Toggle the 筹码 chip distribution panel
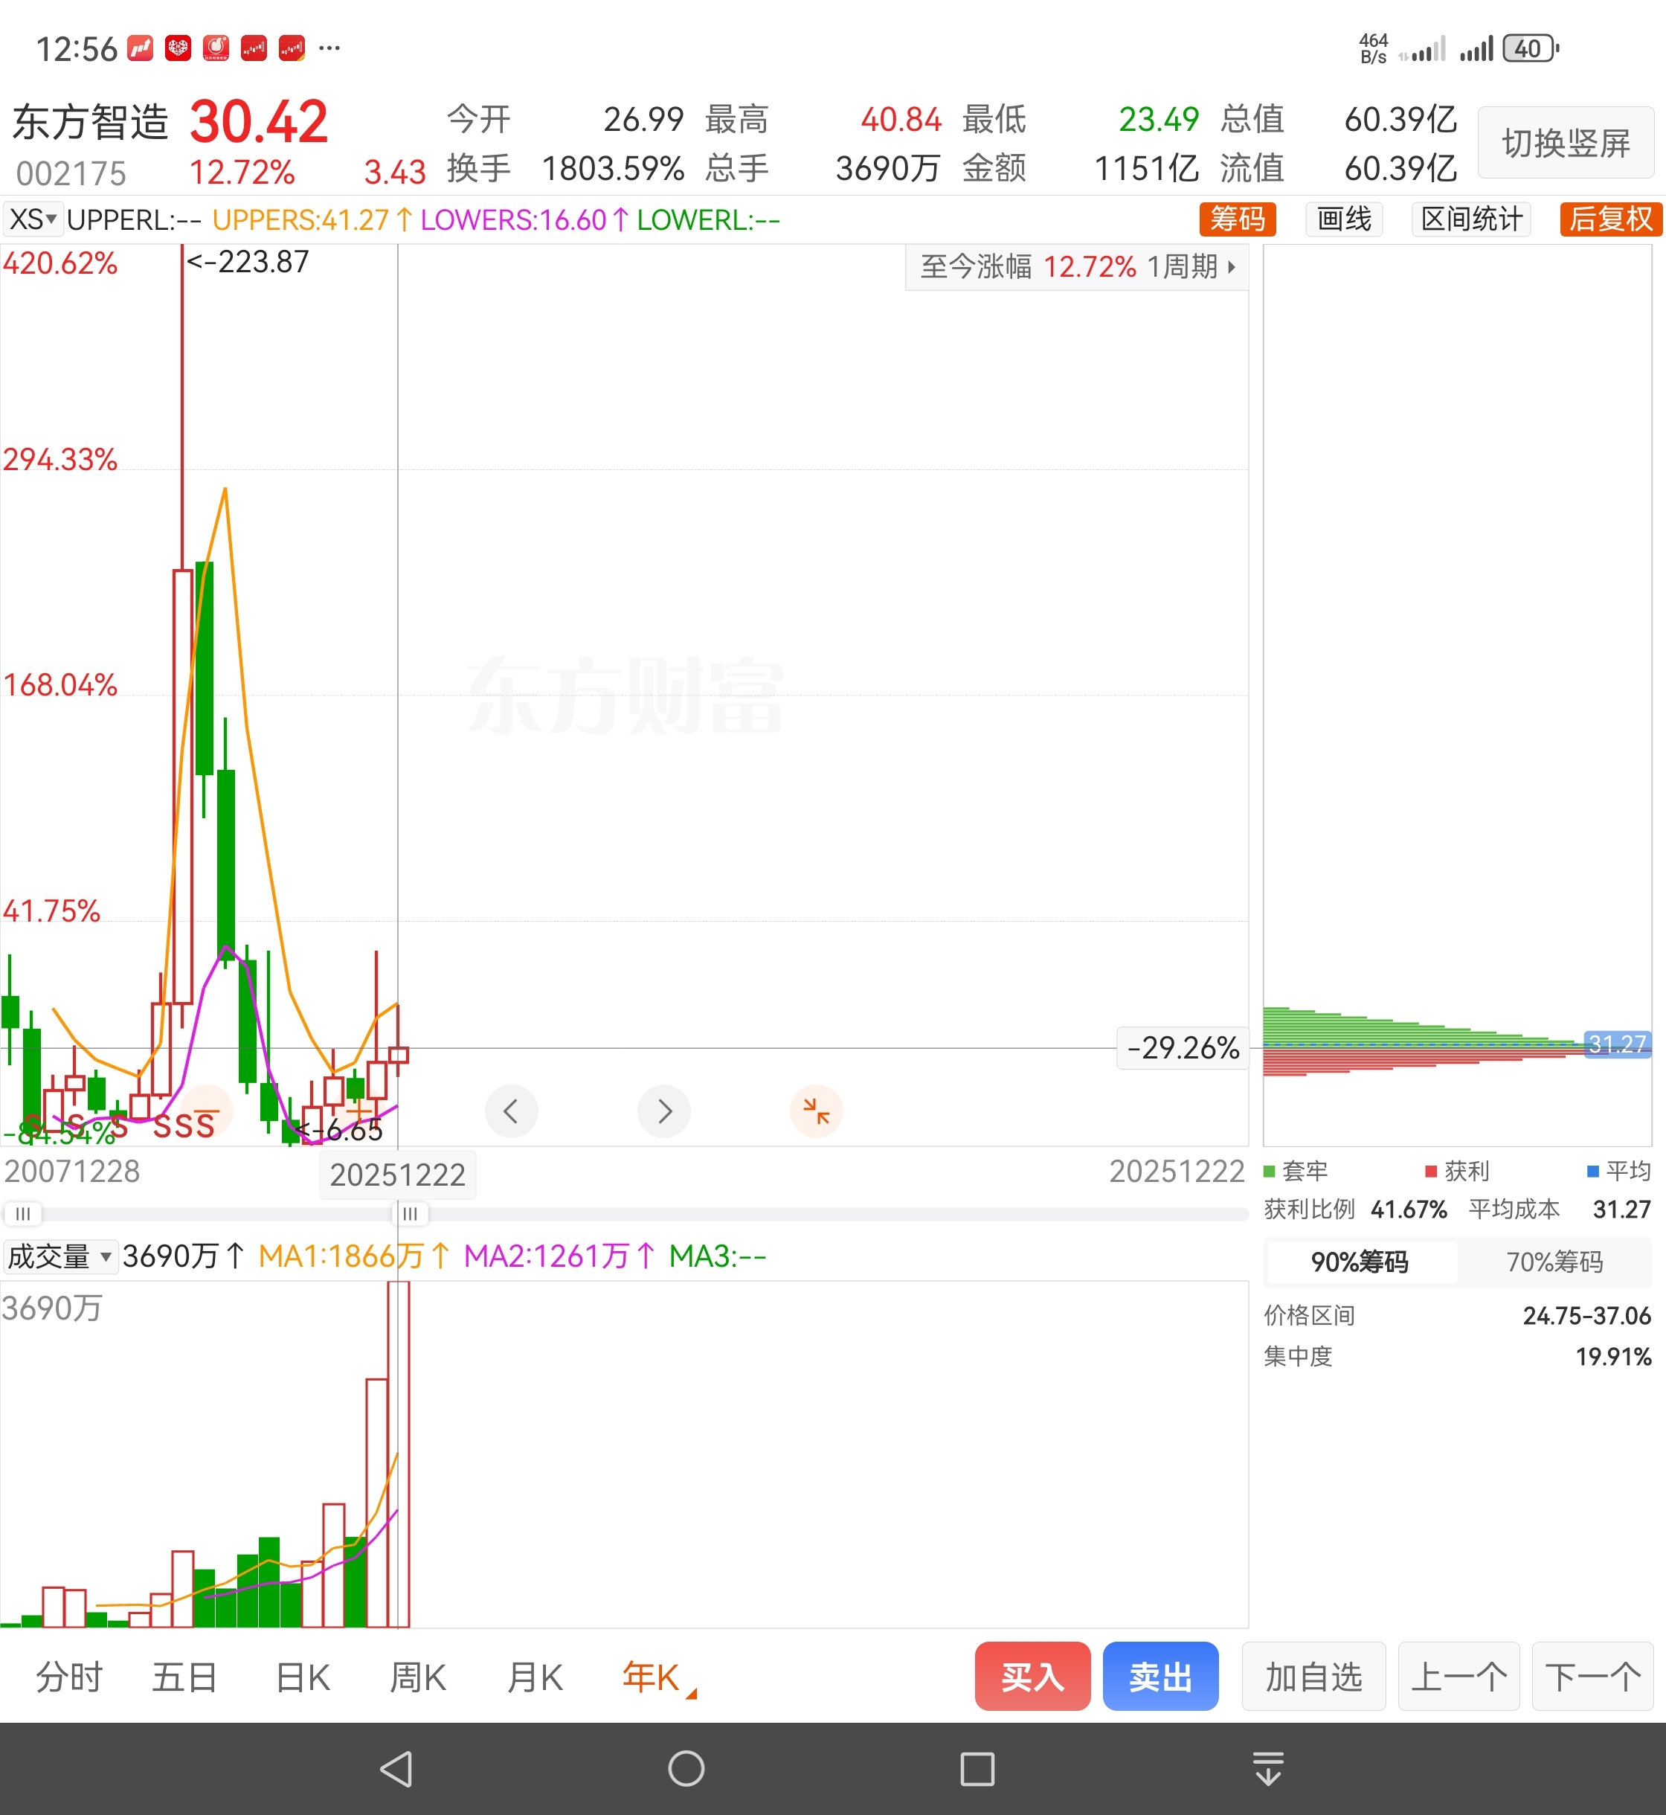This screenshot has width=1666, height=1815. point(1237,219)
